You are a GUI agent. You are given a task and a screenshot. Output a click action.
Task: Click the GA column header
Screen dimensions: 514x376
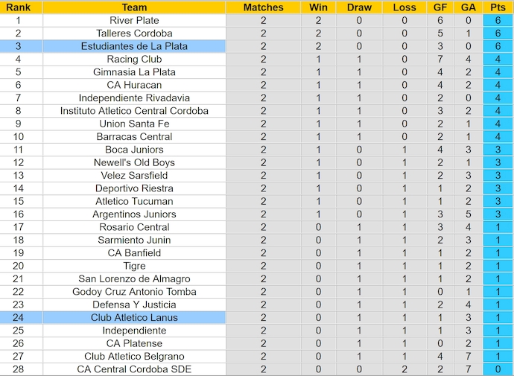coord(468,7)
